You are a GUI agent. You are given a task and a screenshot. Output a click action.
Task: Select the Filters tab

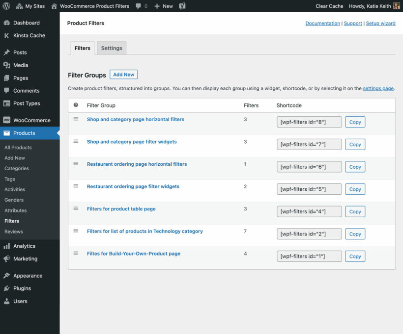pos(83,48)
